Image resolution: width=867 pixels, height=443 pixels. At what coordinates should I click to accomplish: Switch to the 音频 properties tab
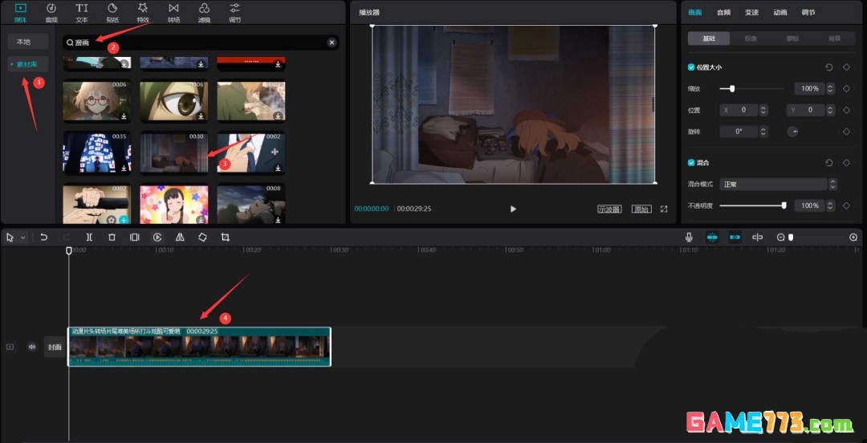(723, 12)
